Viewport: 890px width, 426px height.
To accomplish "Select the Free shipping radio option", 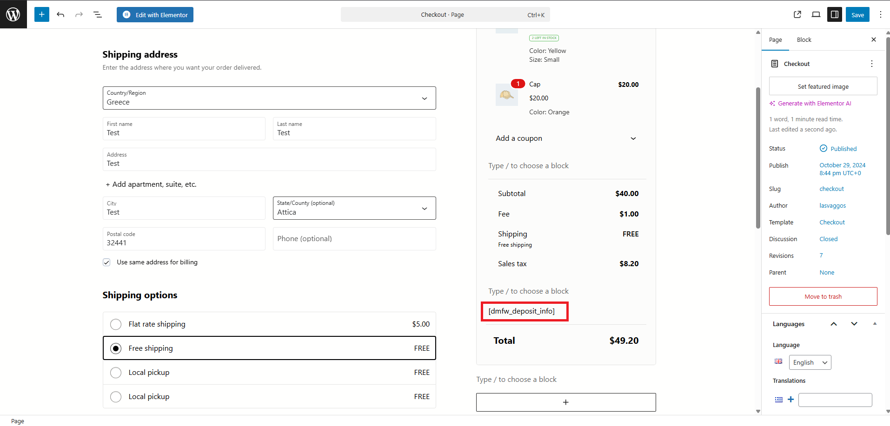I will 116,348.
